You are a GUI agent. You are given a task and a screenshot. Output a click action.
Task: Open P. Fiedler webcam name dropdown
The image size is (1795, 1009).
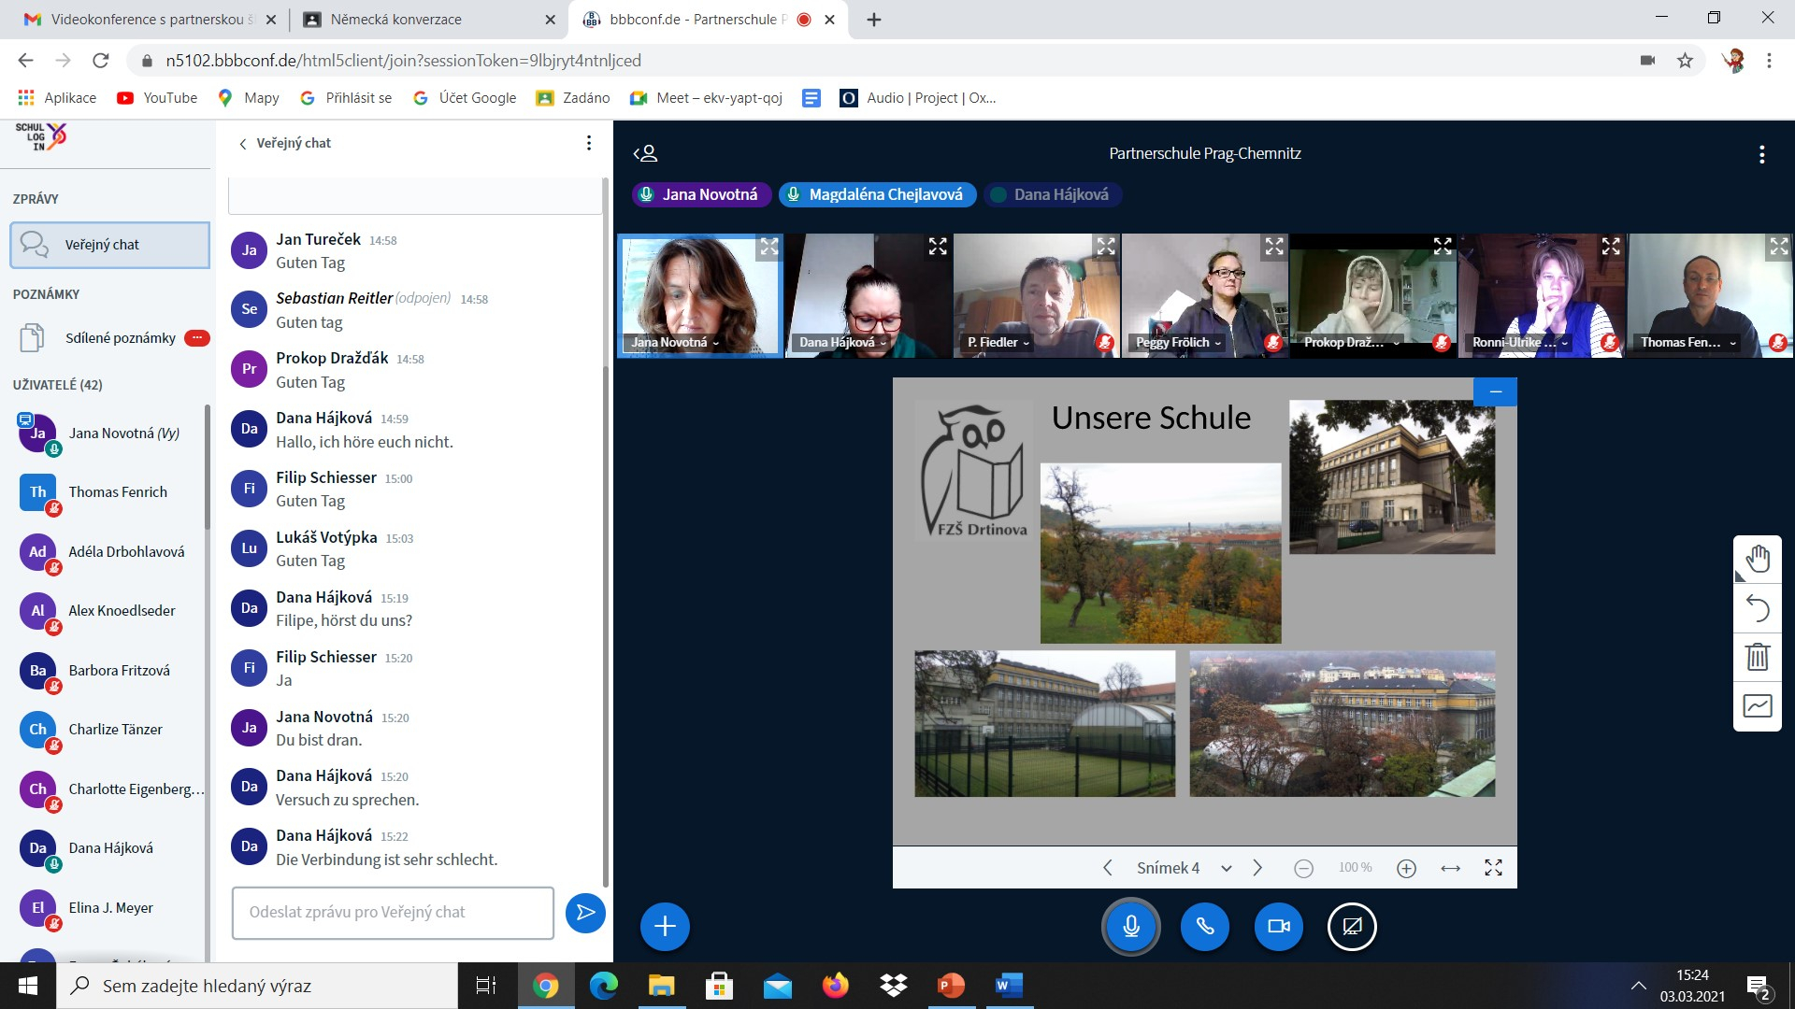pyautogui.click(x=998, y=343)
